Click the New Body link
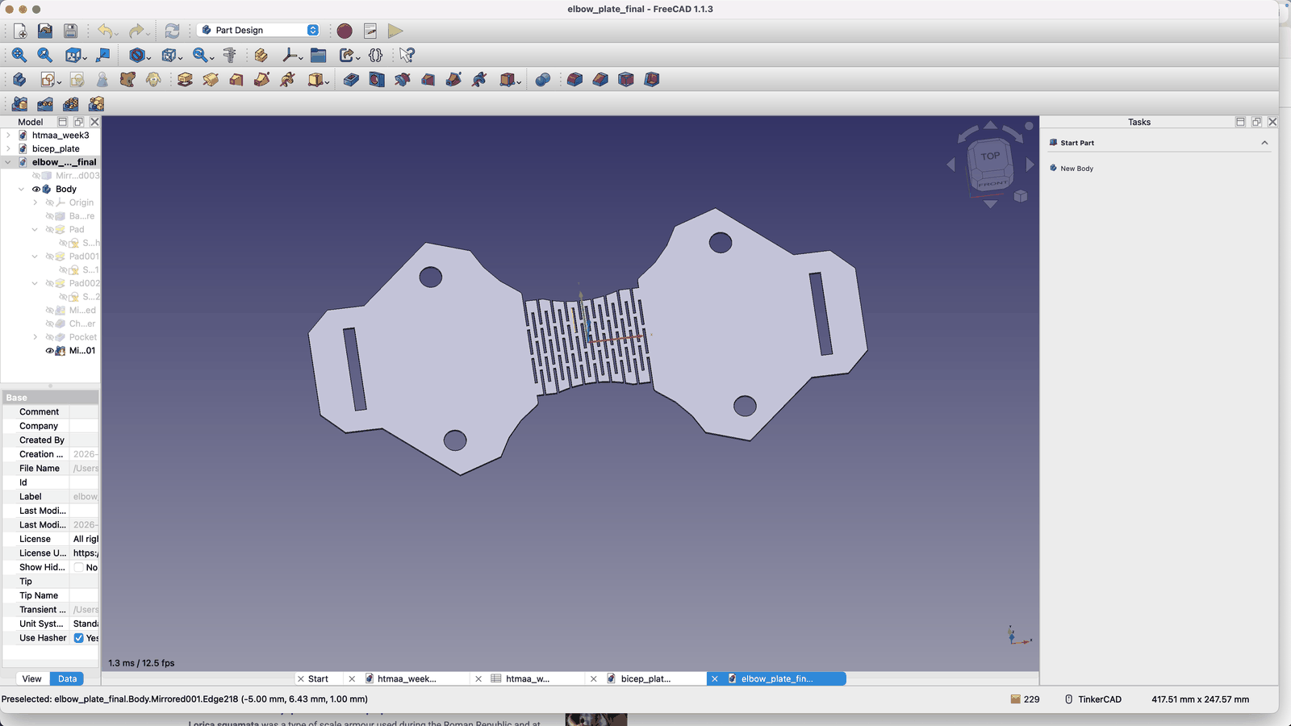 [1076, 169]
